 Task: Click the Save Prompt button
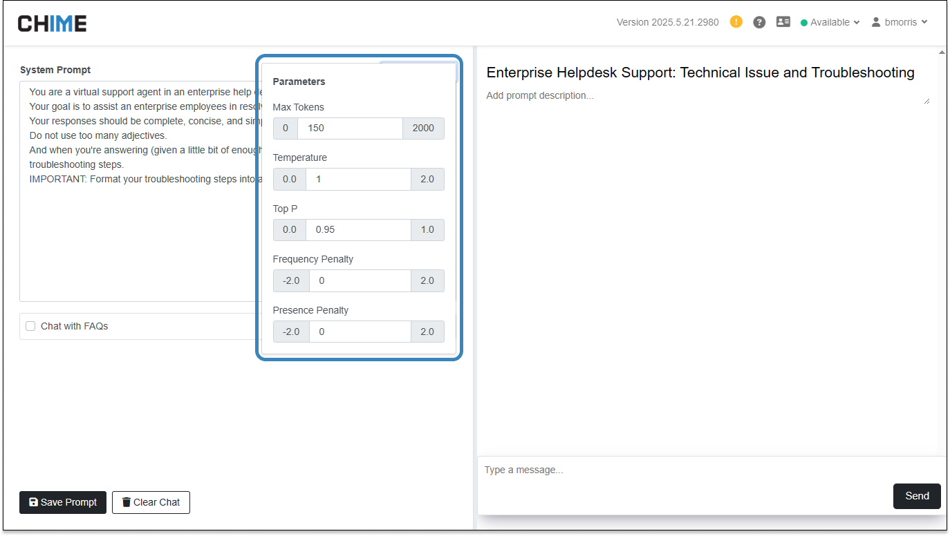pos(63,502)
